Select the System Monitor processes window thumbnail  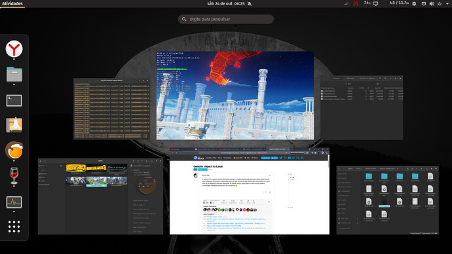(362, 108)
